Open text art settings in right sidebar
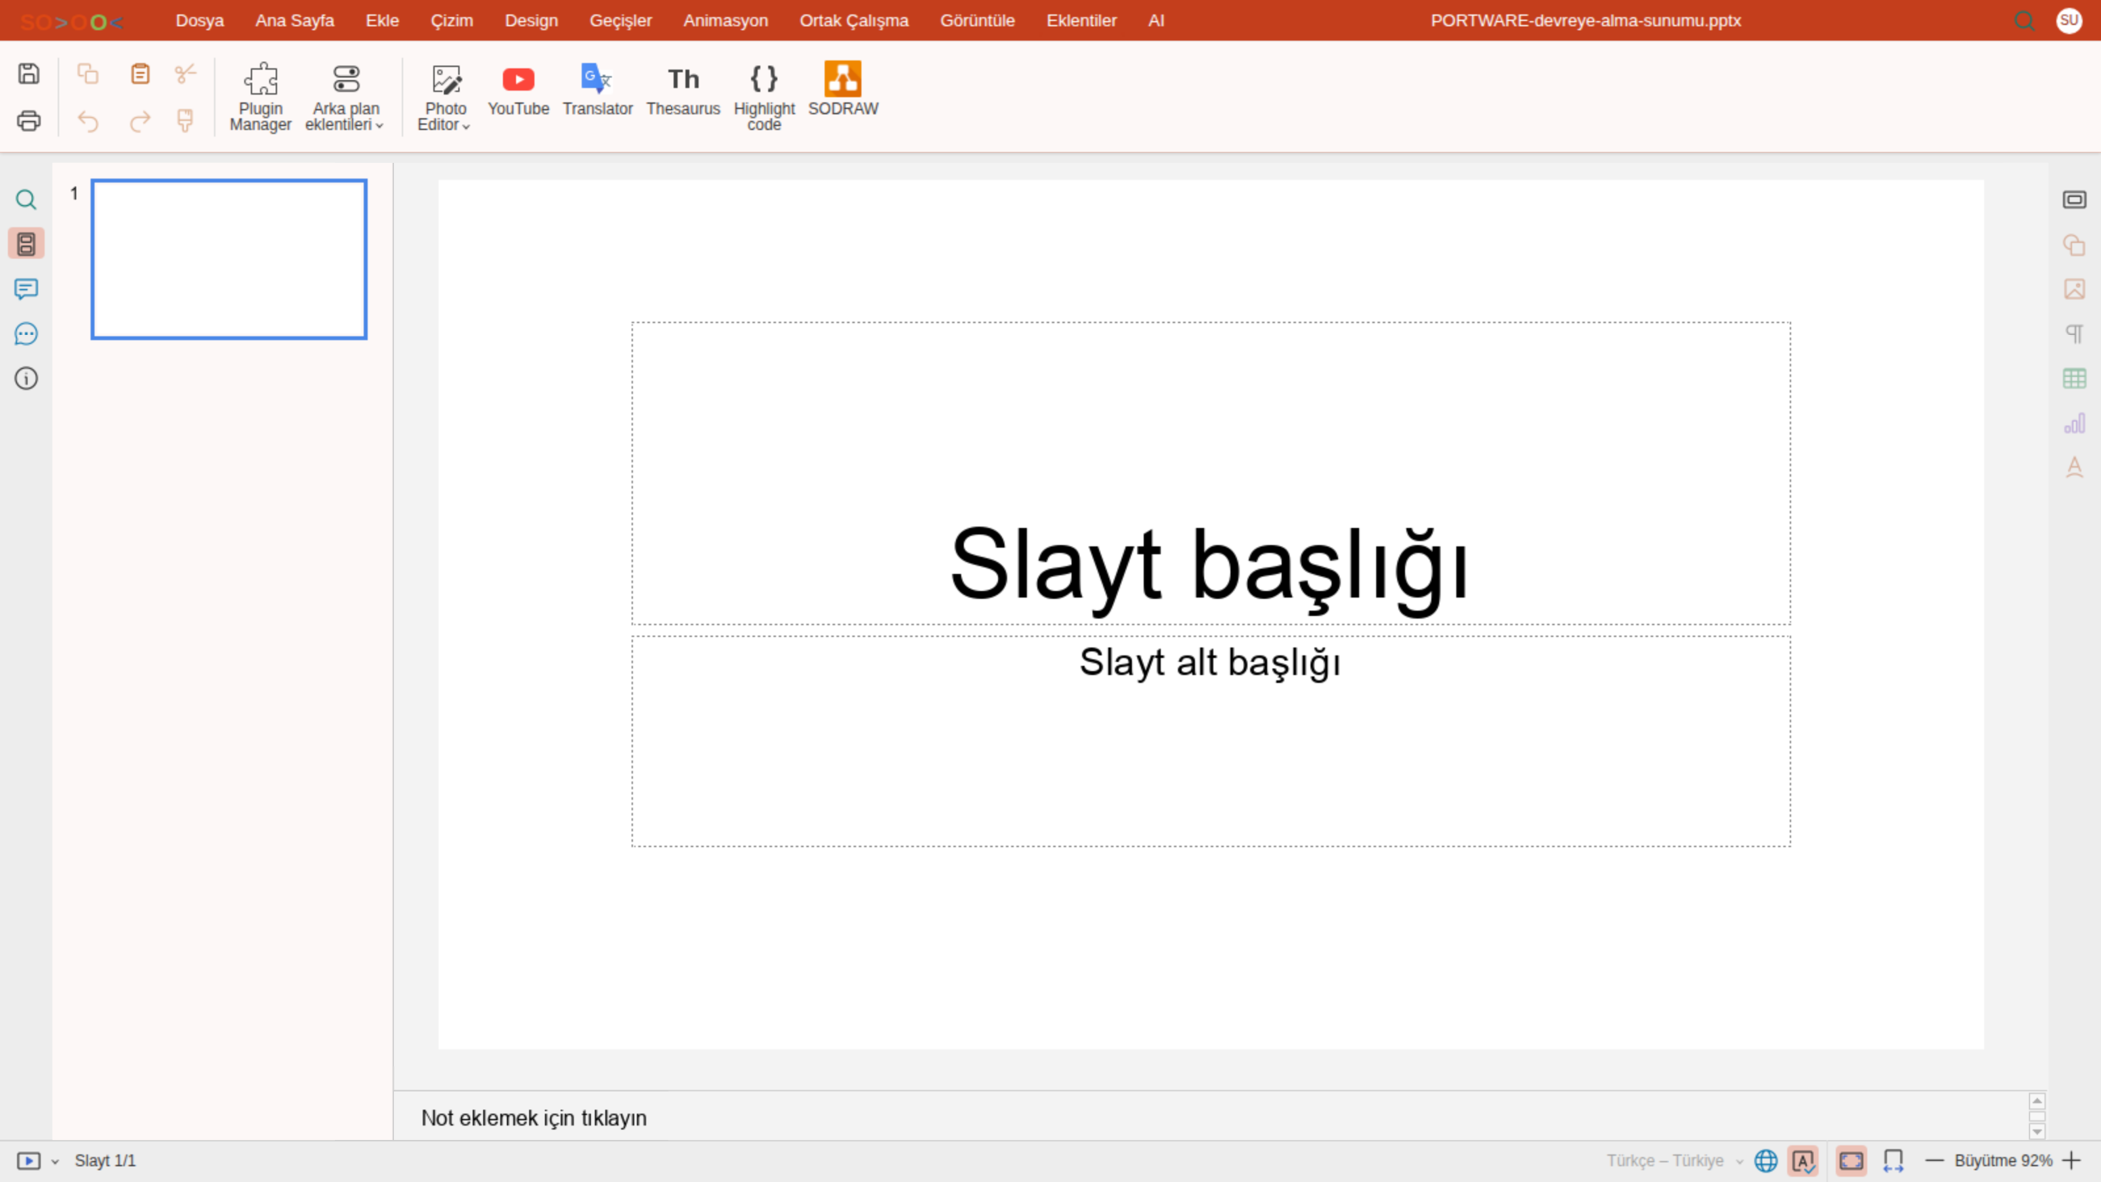2101x1182 pixels. pos(2074,468)
